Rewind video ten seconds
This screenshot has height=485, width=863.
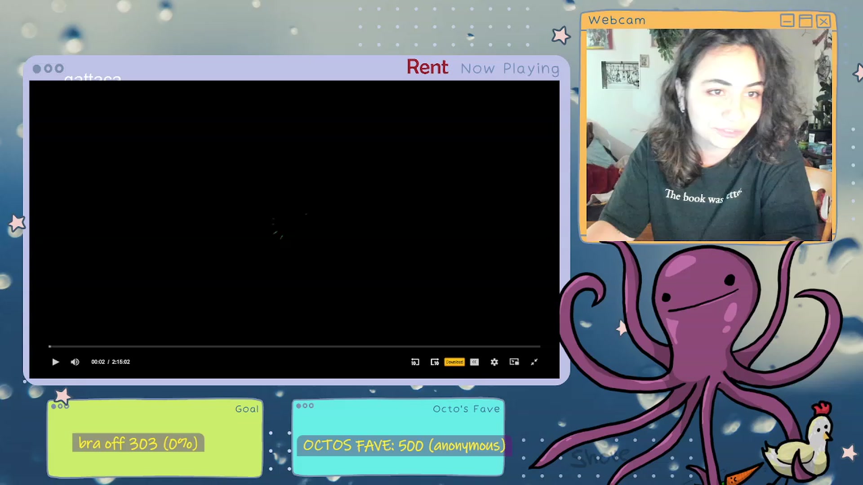pos(415,362)
